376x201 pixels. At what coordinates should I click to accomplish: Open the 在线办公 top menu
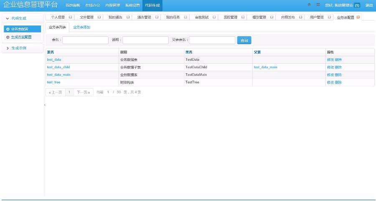pos(93,5)
